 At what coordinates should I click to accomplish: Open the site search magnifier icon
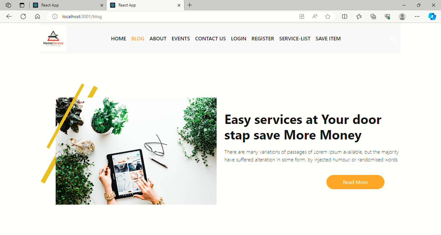(393, 39)
